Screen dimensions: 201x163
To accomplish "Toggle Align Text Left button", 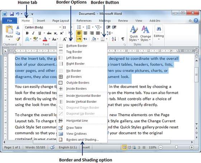I will pyautogui.click(x=79, y=33).
